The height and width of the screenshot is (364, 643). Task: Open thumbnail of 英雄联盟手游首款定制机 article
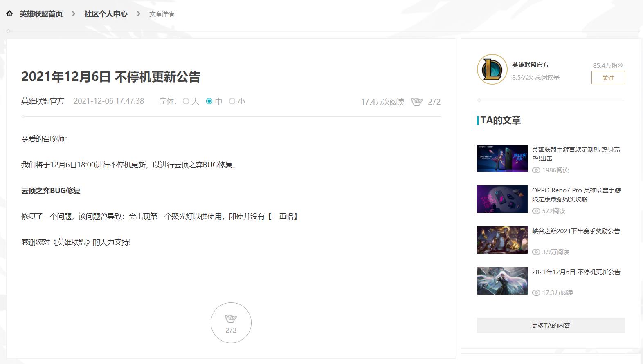tap(502, 158)
